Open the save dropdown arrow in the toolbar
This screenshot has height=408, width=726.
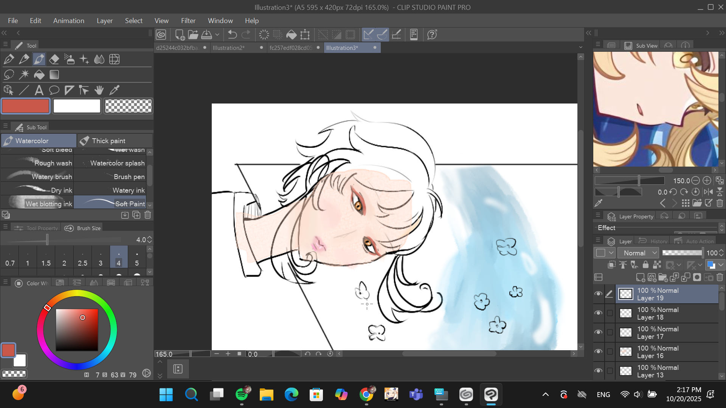[217, 35]
